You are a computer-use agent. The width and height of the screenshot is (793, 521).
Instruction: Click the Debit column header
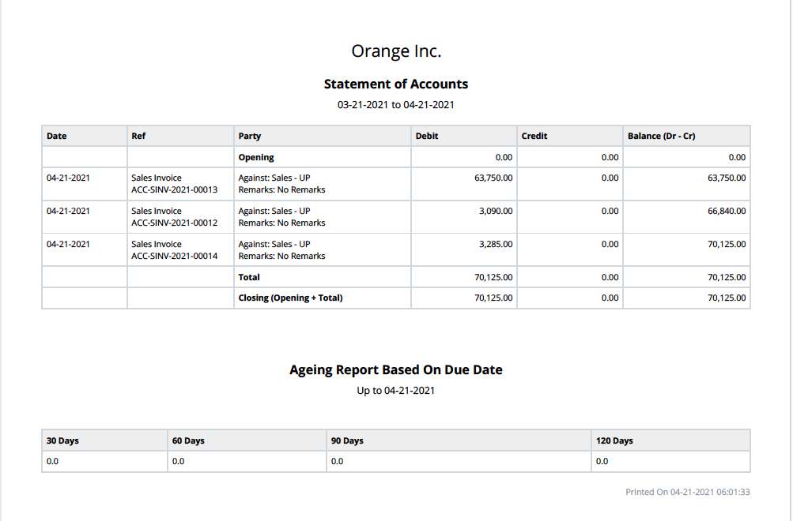426,136
